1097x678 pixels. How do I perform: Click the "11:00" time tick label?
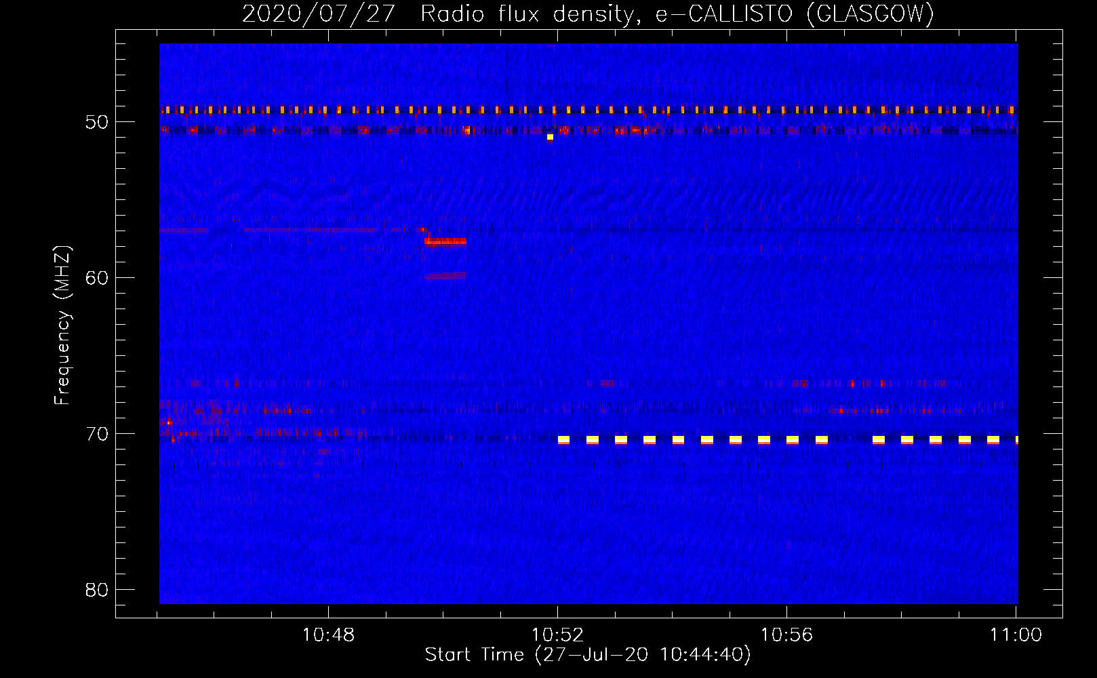pyautogui.click(x=1016, y=635)
